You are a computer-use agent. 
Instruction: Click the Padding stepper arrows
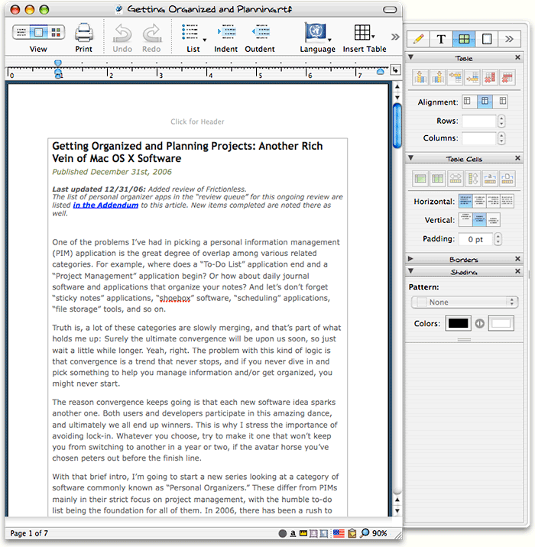tap(498, 239)
